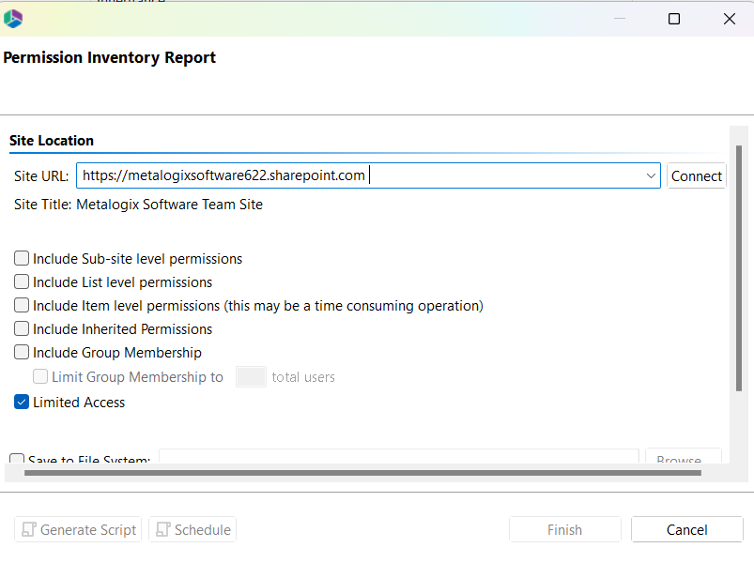Click the Metalogix application logo icon
The image size is (754, 563).
point(12,17)
